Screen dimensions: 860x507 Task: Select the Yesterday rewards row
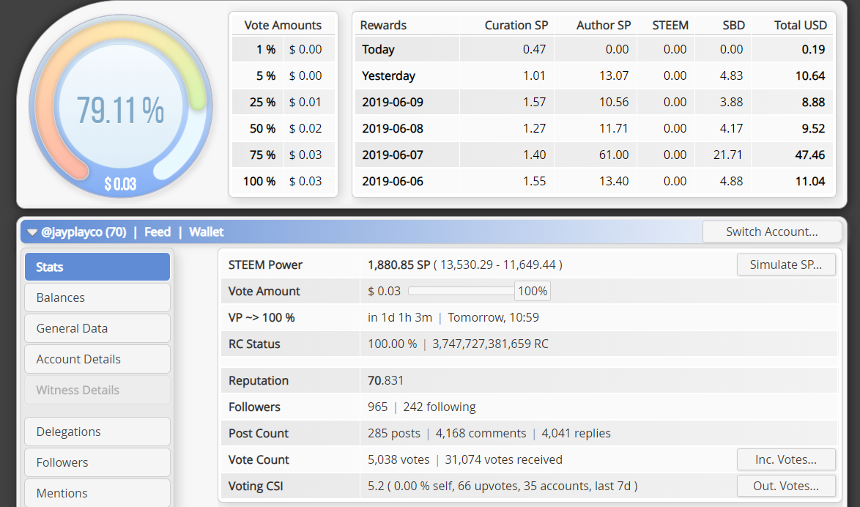click(593, 75)
